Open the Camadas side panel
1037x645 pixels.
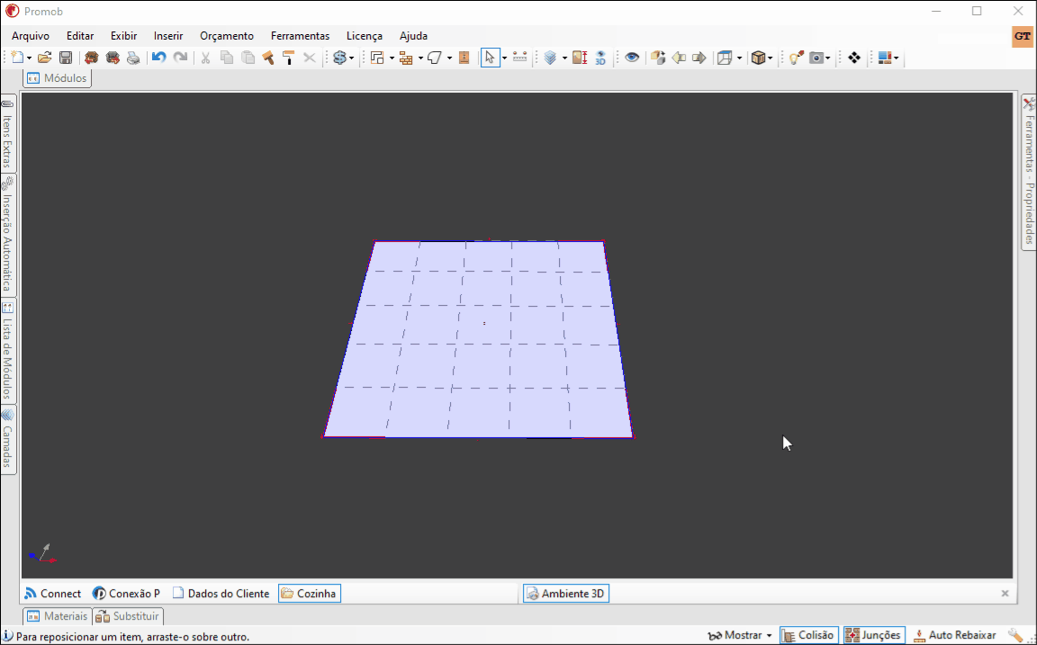[x=8, y=440]
